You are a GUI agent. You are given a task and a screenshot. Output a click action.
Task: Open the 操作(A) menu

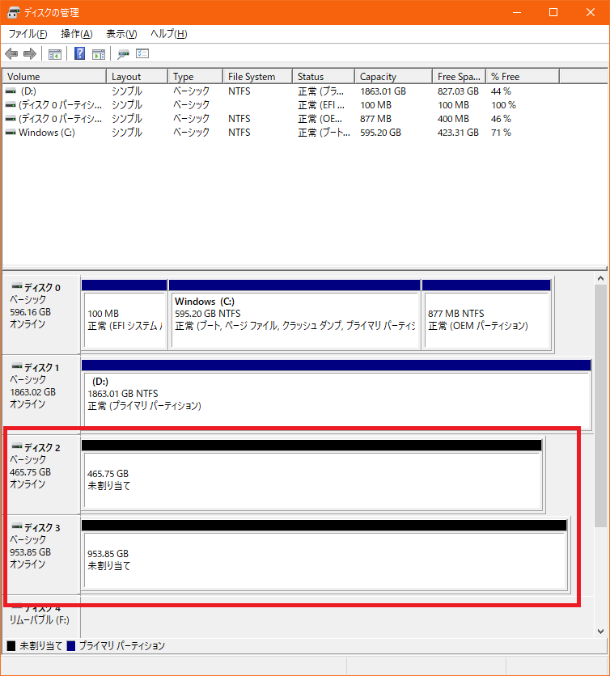pyautogui.click(x=77, y=34)
